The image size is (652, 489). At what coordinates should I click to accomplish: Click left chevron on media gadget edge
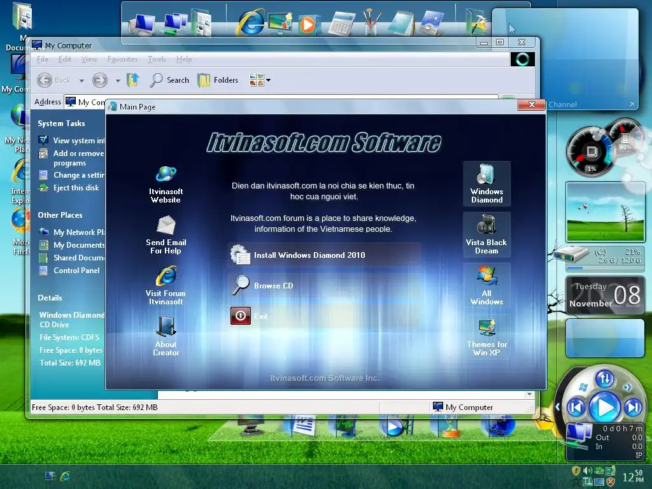557,407
